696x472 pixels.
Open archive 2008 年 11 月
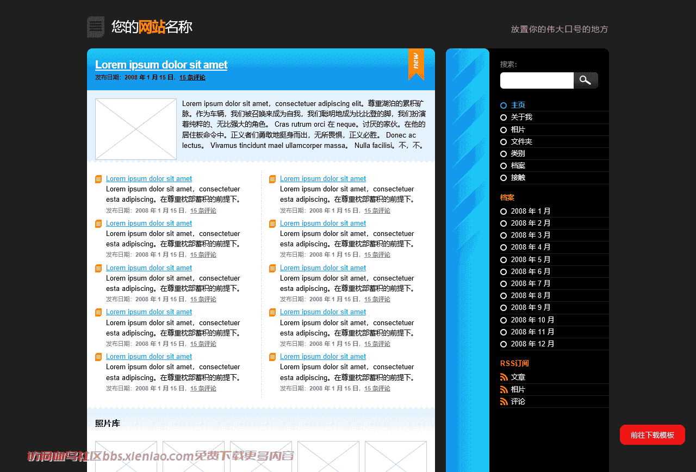[x=533, y=332]
